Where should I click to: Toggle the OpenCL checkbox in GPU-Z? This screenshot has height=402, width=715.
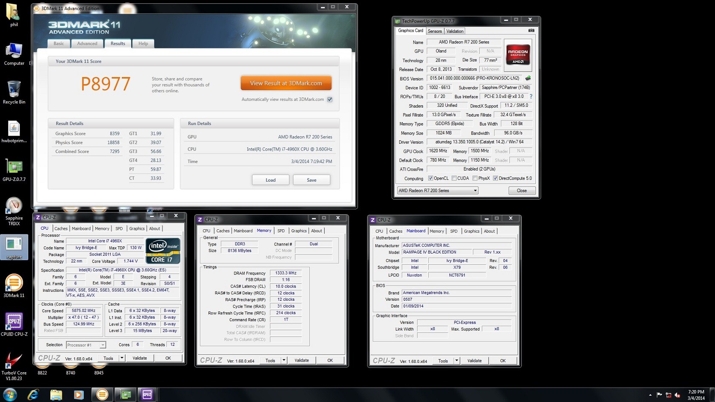431,178
